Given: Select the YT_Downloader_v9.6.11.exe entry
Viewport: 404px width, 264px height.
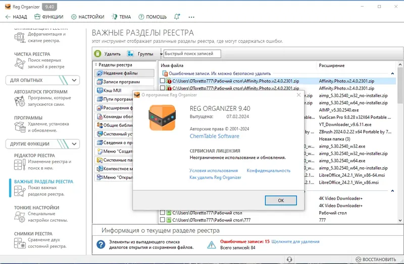Looking at the screenshot, I should pyautogui.click(x=345, y=124).
